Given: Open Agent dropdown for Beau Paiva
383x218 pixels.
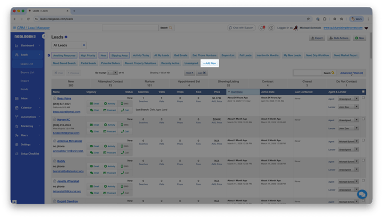Looking at the screenshot, I should (348, 99).
